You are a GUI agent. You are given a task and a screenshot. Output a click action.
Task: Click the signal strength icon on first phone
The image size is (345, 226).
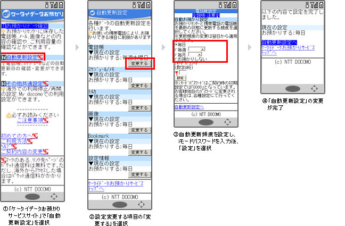click(x=54, y=5)
